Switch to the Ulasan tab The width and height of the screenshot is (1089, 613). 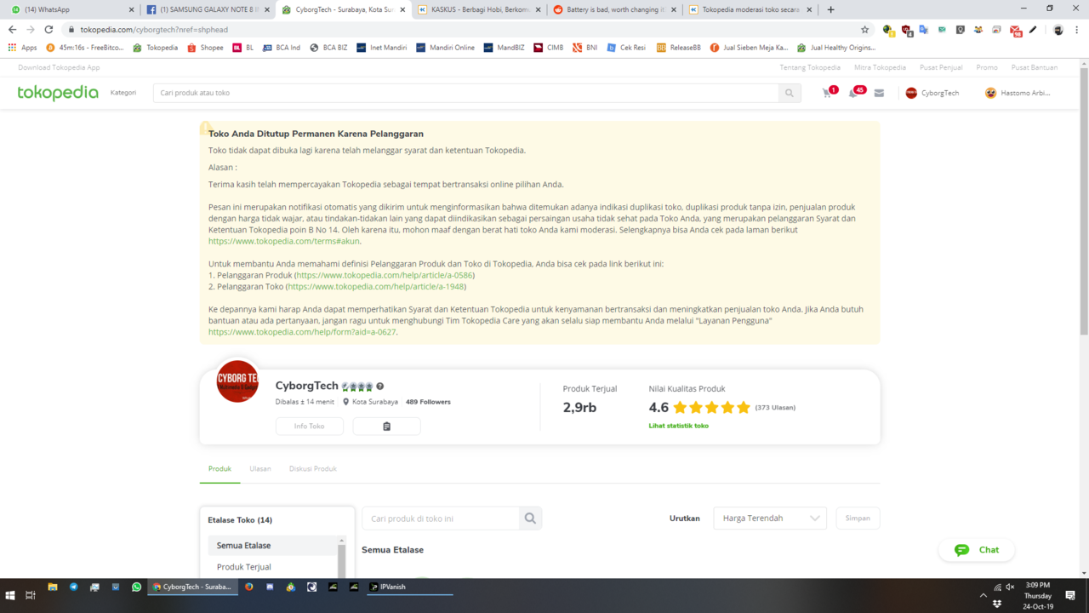(x=260, y=469)
